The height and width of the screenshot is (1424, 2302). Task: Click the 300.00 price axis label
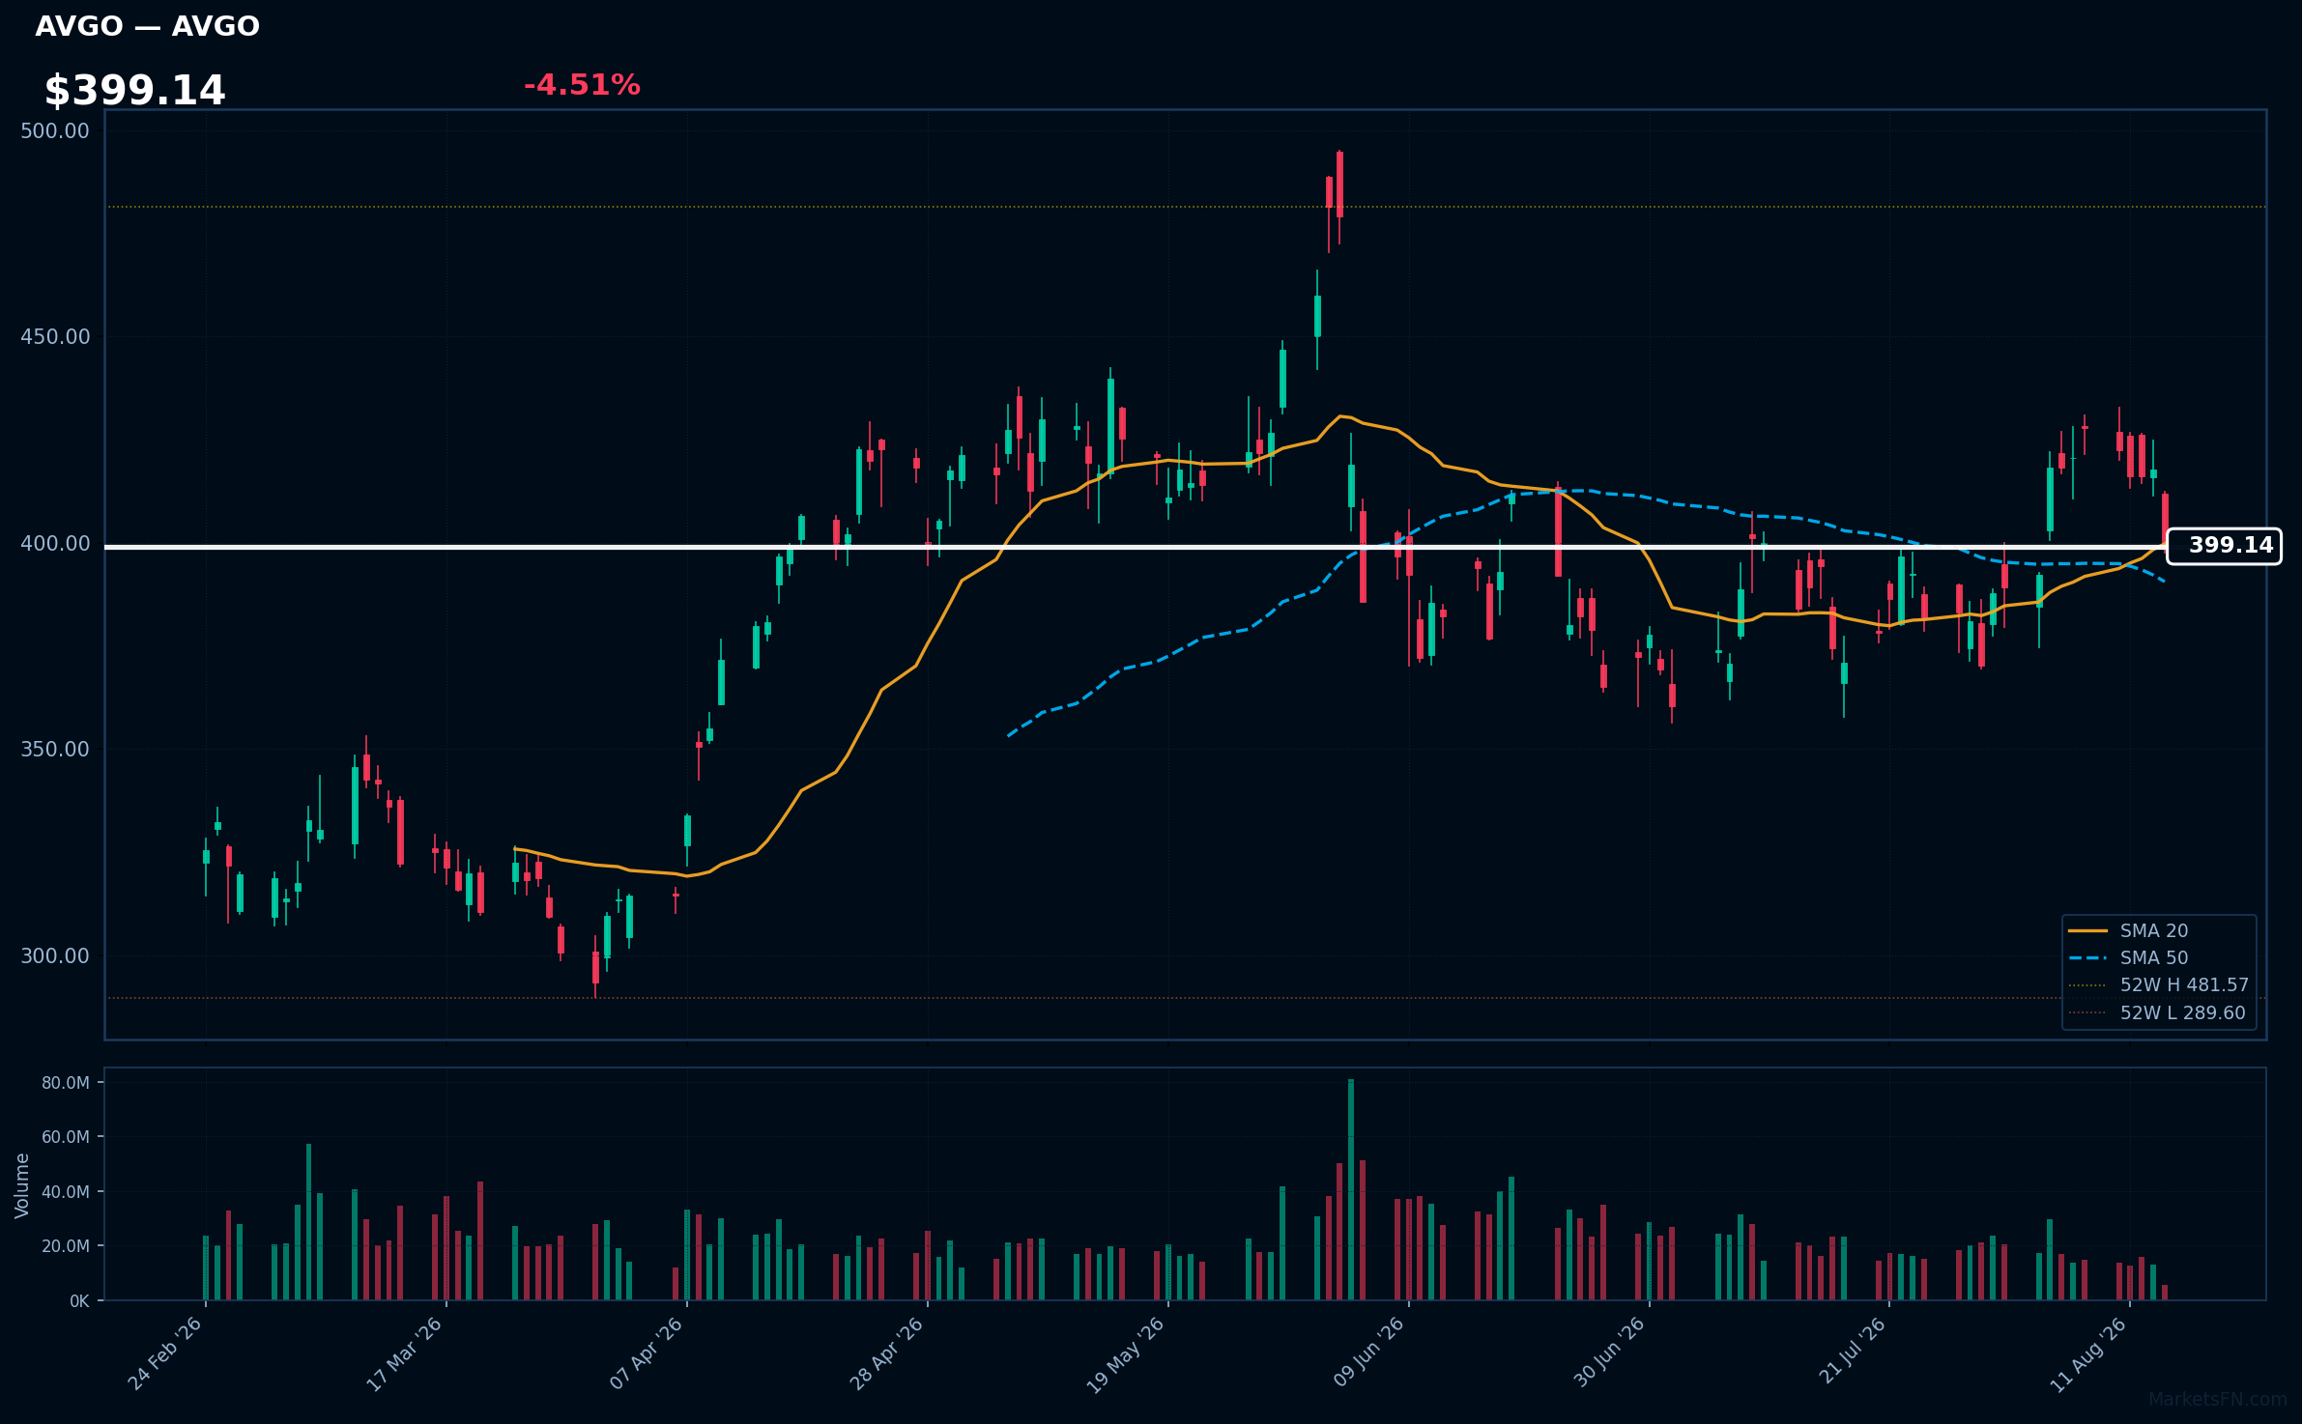55,955
